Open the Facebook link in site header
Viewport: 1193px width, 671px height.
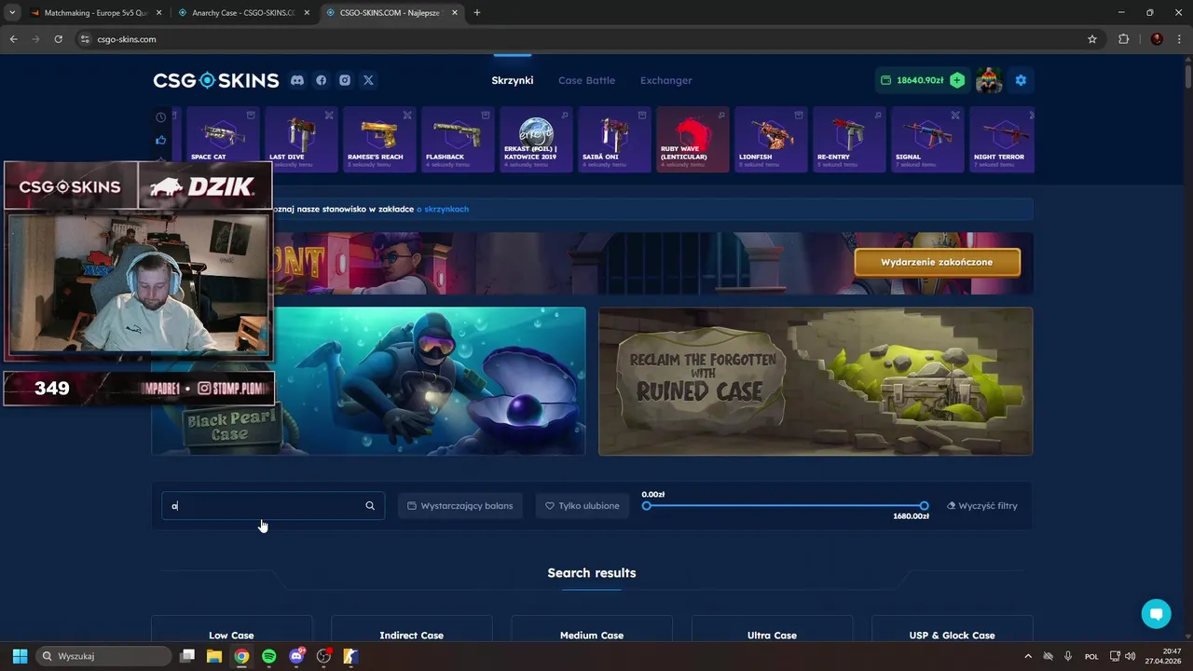(x=321, y=80)
